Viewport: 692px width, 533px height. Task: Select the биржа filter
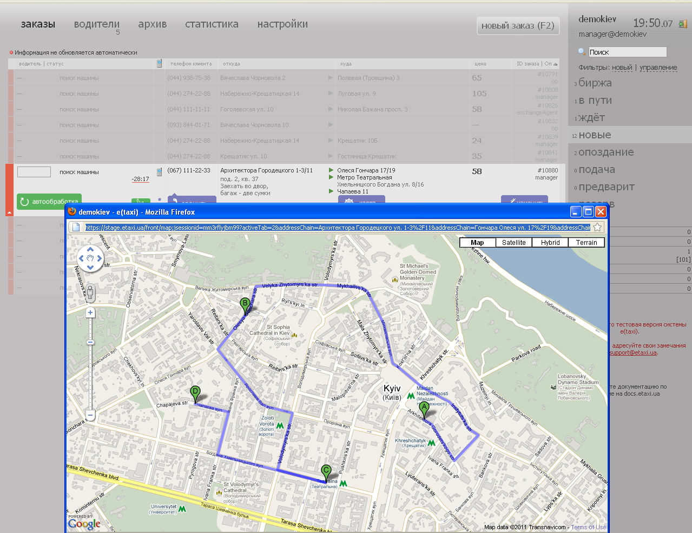coord(595,83)
